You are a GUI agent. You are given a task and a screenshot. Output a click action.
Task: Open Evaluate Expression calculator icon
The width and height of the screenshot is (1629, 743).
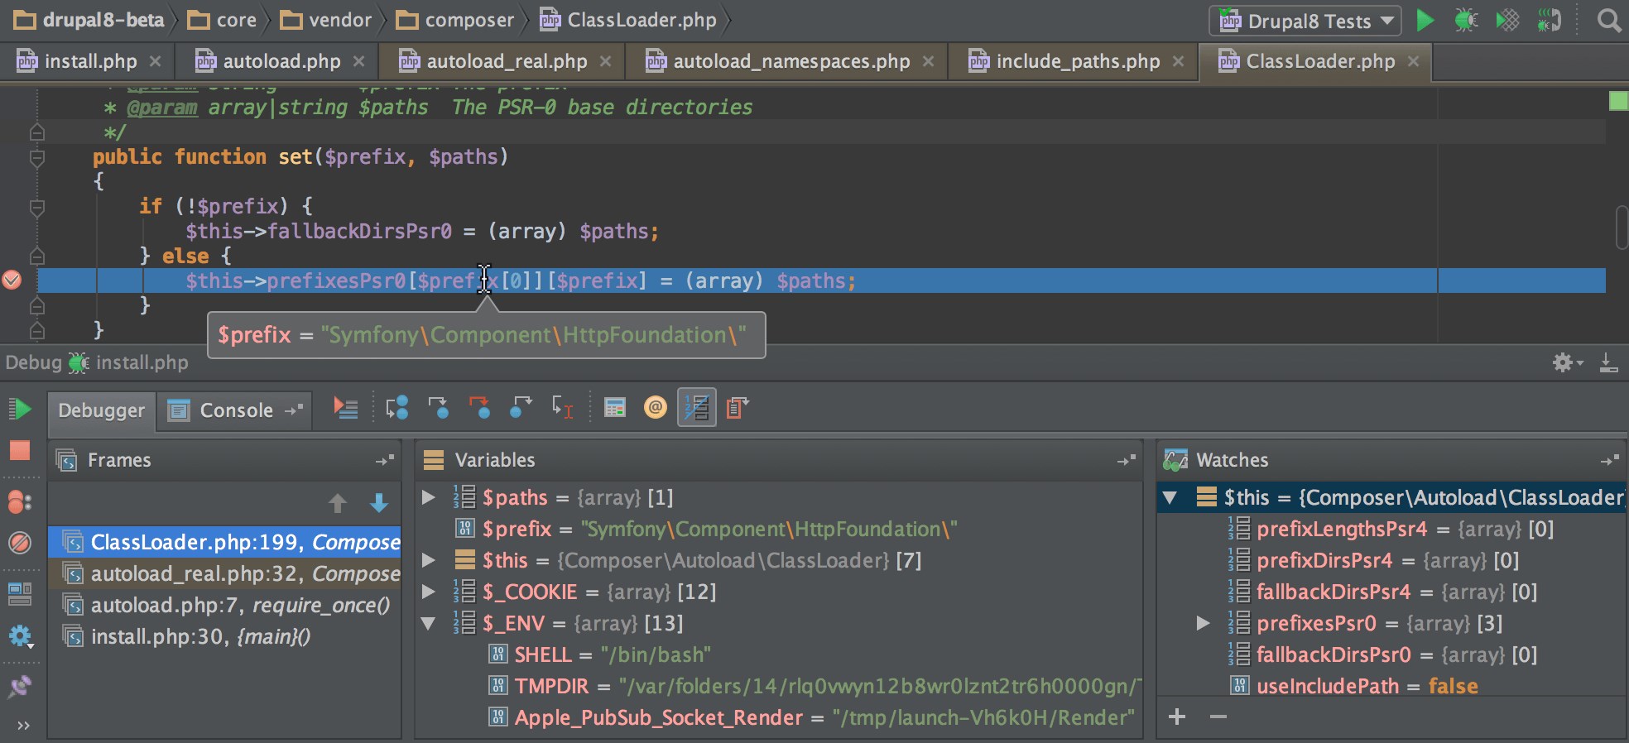(x=615, y=408)
